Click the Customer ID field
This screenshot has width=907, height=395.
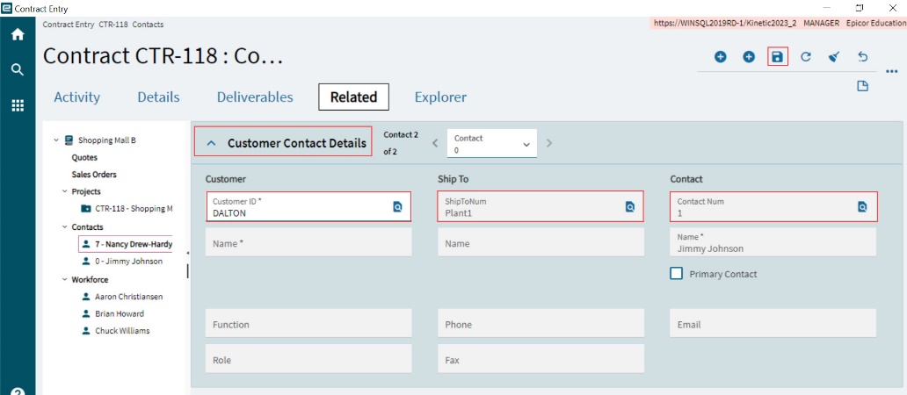tap(308, 206)
